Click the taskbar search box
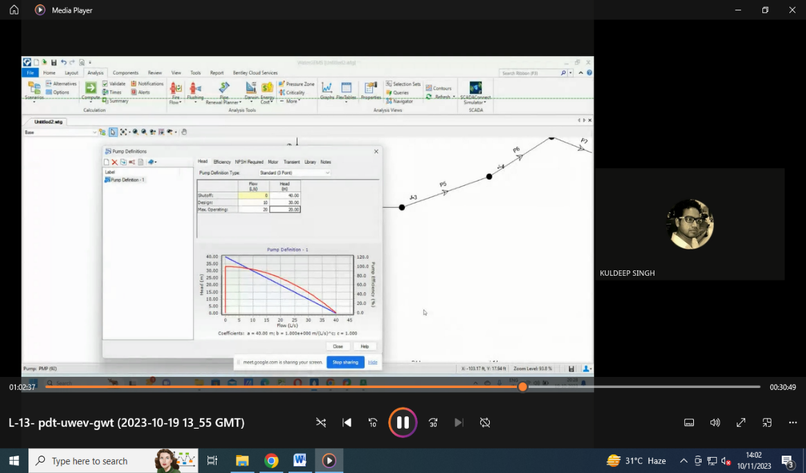The height and width of the screenshot is (473, 806). 113,461
